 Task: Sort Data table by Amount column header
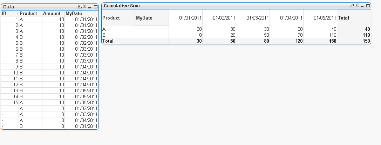pyautogui.click(x=53, y=14)
